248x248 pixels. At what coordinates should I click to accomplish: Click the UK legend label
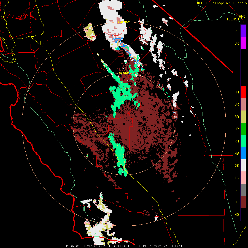pos(236,43)
